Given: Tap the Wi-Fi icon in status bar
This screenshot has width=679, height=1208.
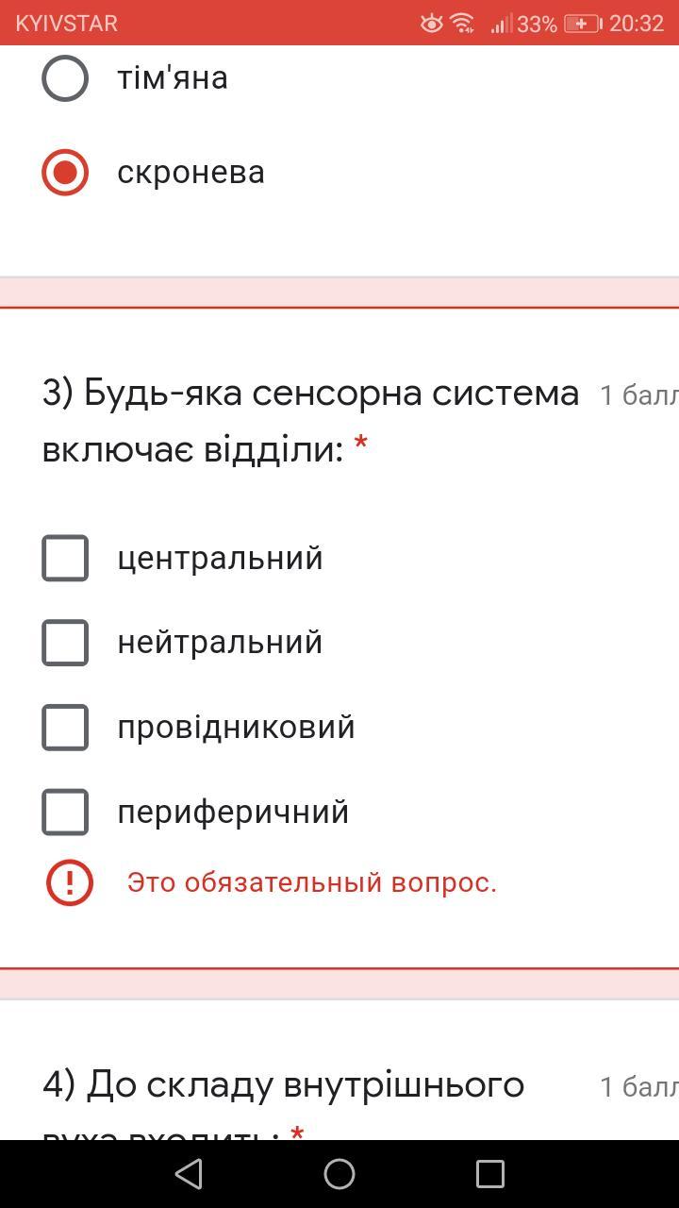Looking at the screenshot, I should 462,23.
